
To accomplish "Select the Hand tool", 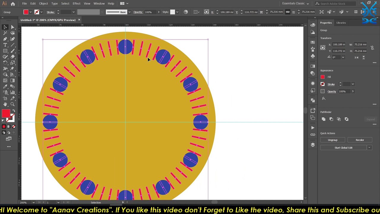I will coord(5,104).
